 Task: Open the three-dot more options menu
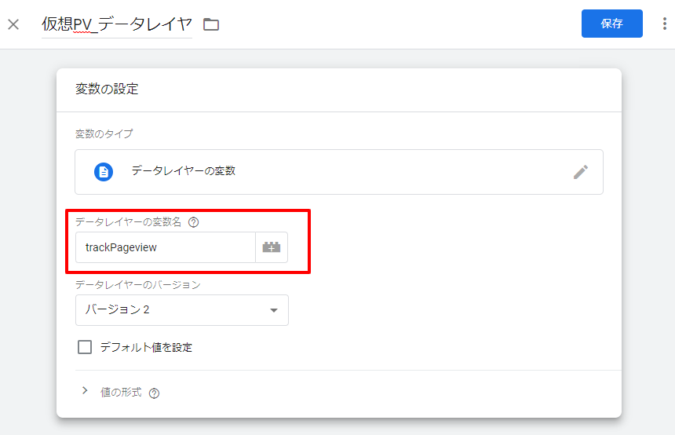click(x=665, y=24)
